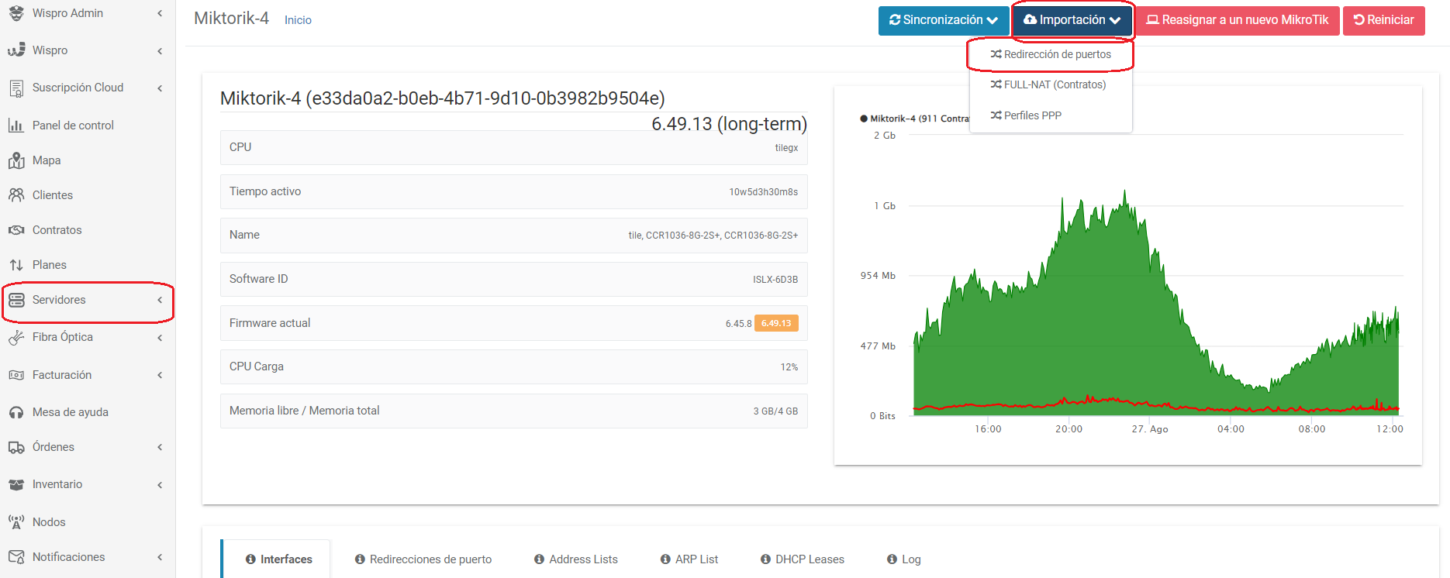Click the Nodos antenna icon
1450x578 pixels.
[x=16, y=521]
